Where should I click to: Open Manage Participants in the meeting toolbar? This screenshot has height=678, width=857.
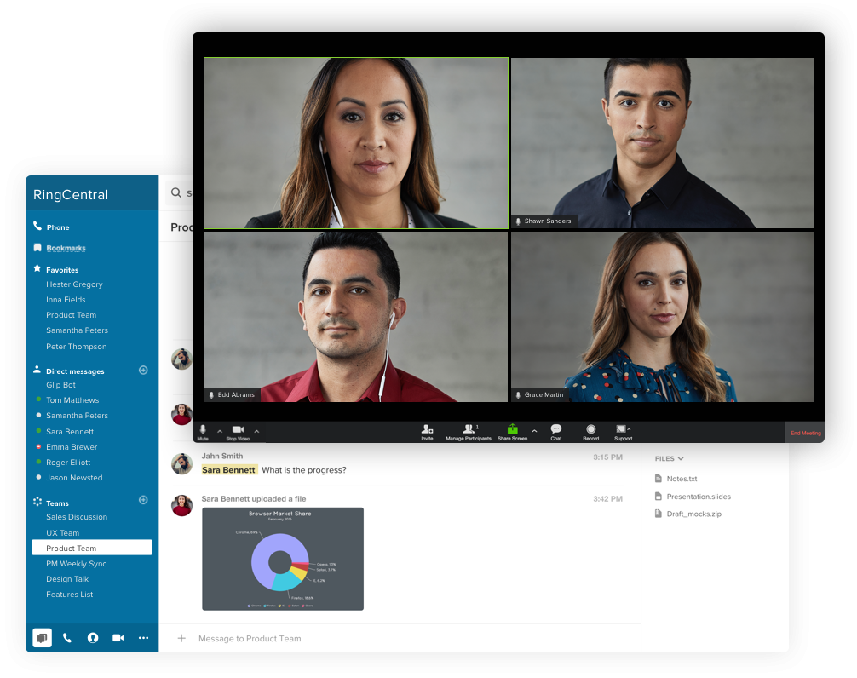click(x=469, y=429)
